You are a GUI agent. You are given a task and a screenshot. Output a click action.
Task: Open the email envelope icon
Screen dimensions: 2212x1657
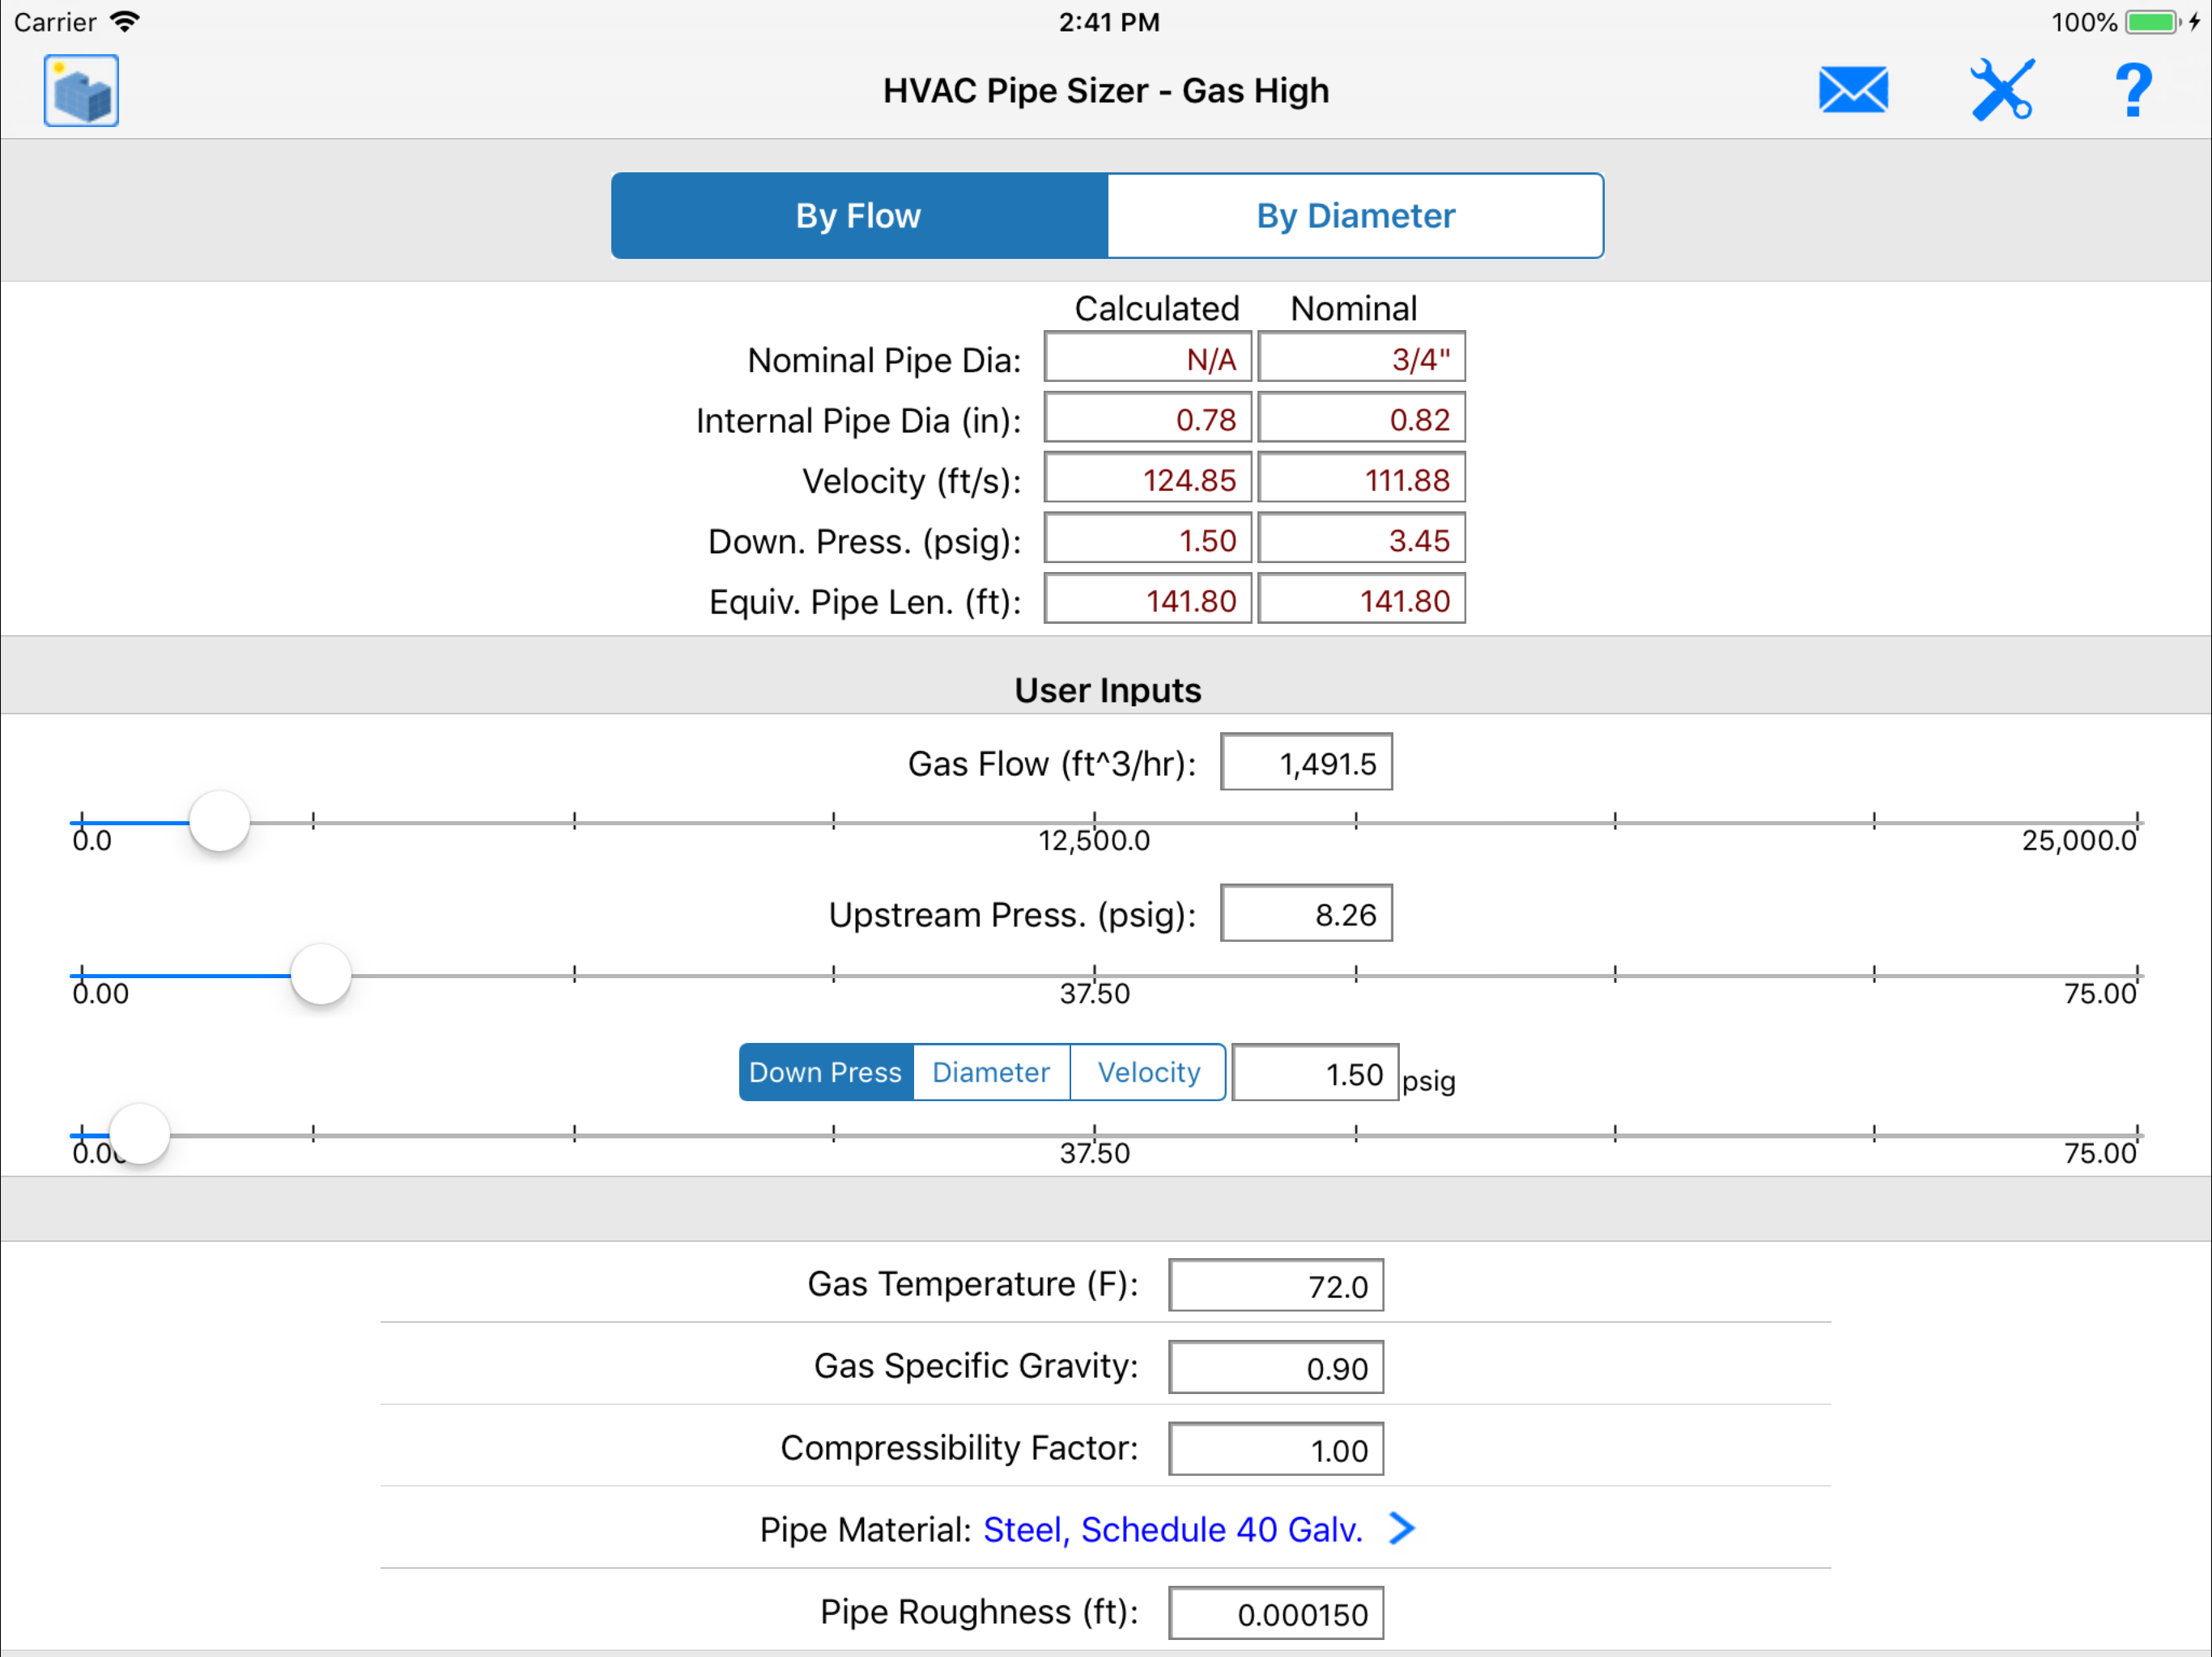pos(1853,91)
